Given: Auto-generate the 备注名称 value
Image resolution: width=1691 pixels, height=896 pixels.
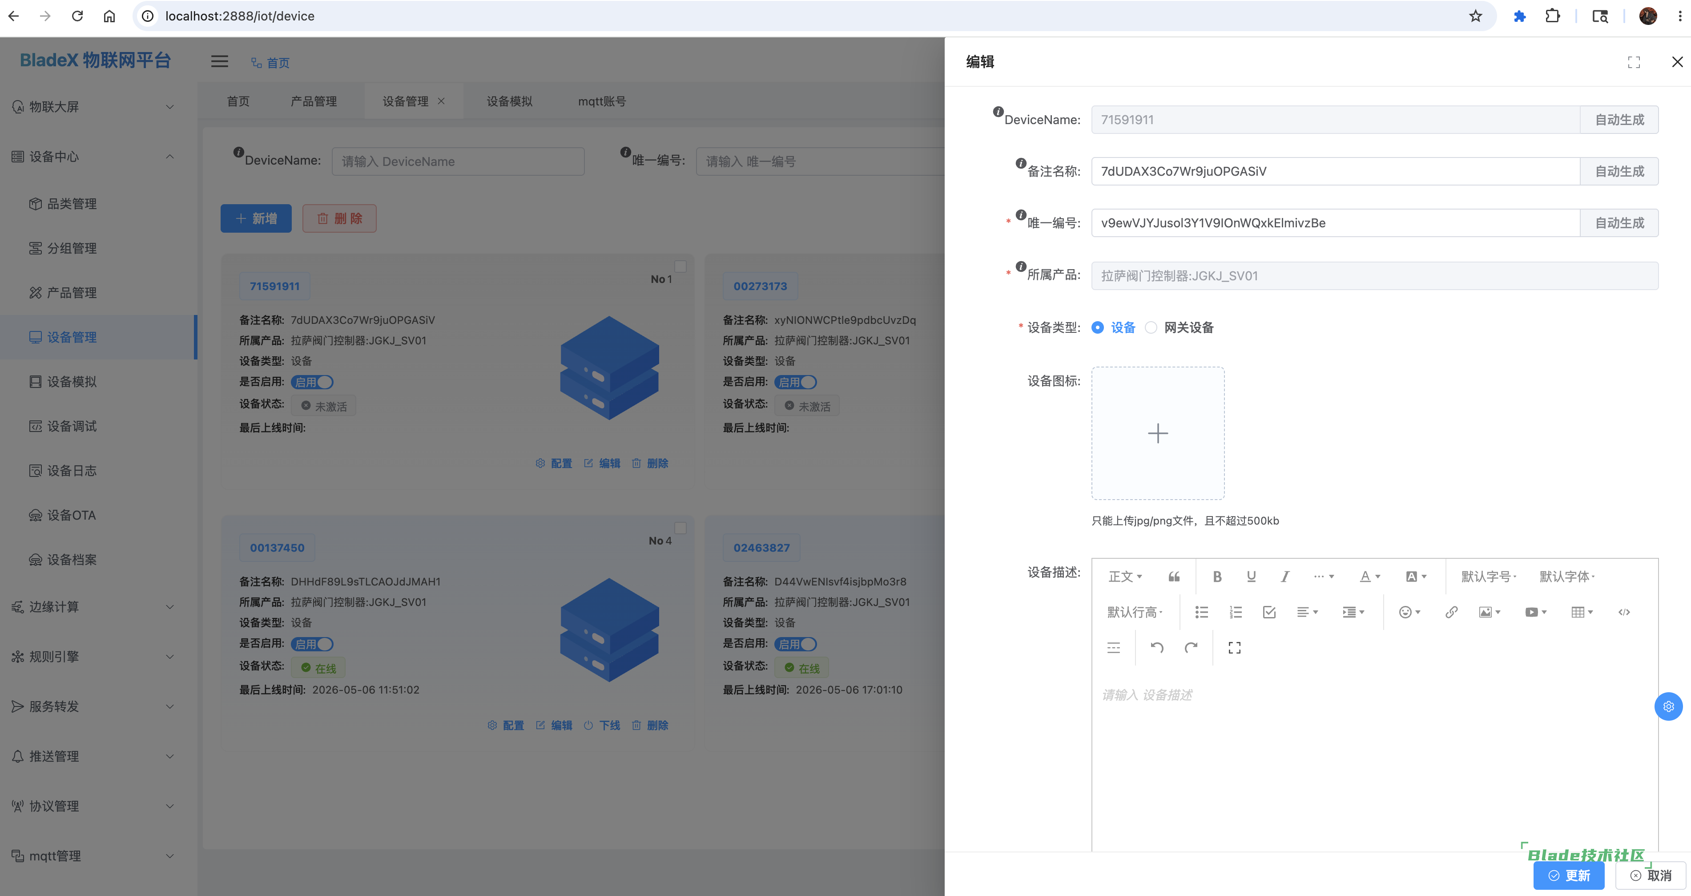Looking at the screenshot, I should [1619, 171].
